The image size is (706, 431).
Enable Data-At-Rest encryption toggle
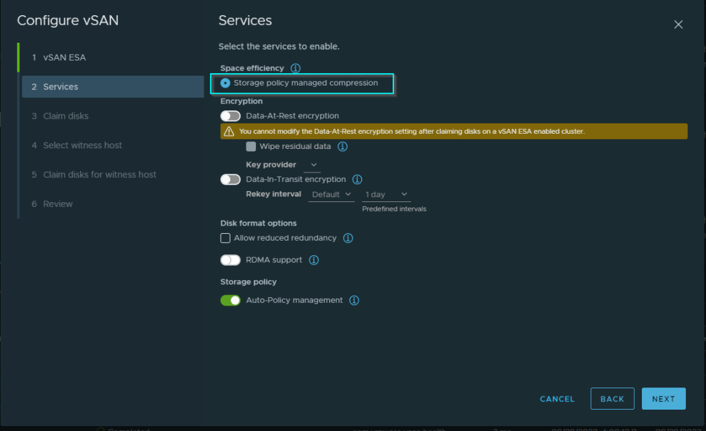click(x=231, y=117)
